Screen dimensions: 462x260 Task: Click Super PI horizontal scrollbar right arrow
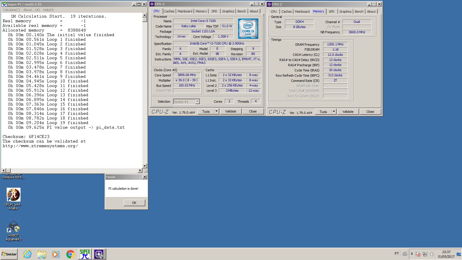(x=140, y=170)
